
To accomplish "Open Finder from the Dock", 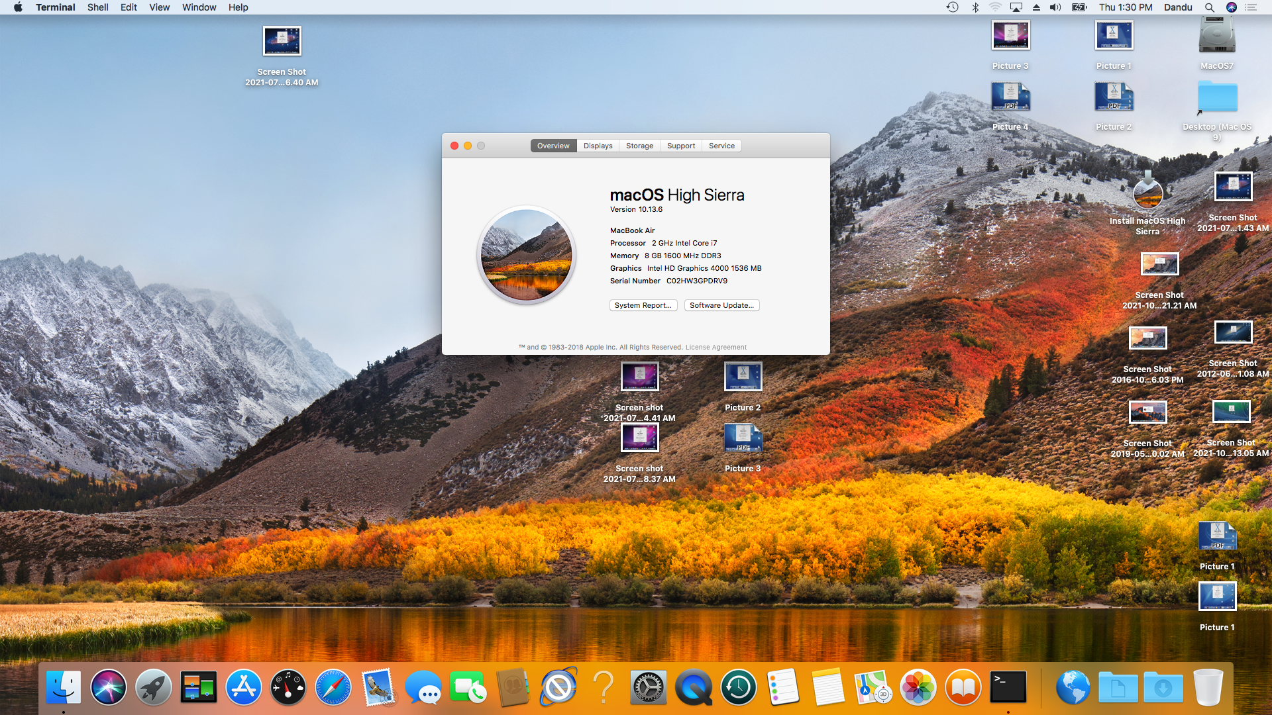I will 64,687.
